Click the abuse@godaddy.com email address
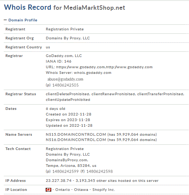189x195 pixels. coord(65,79)
